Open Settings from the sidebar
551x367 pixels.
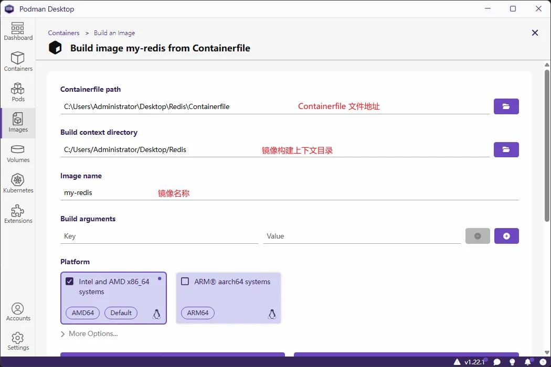pos(18,341)
